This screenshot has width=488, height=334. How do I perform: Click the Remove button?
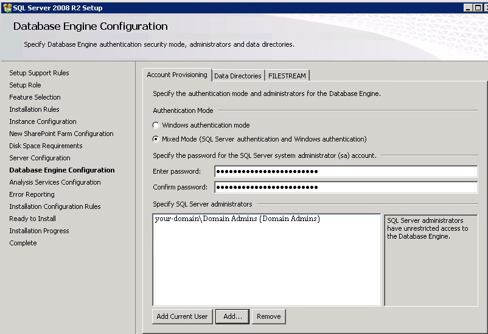[x=268, y=316]
